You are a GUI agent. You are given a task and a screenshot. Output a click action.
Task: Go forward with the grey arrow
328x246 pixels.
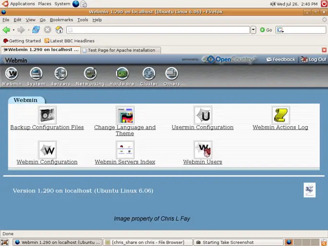click(x=21, y=30)
